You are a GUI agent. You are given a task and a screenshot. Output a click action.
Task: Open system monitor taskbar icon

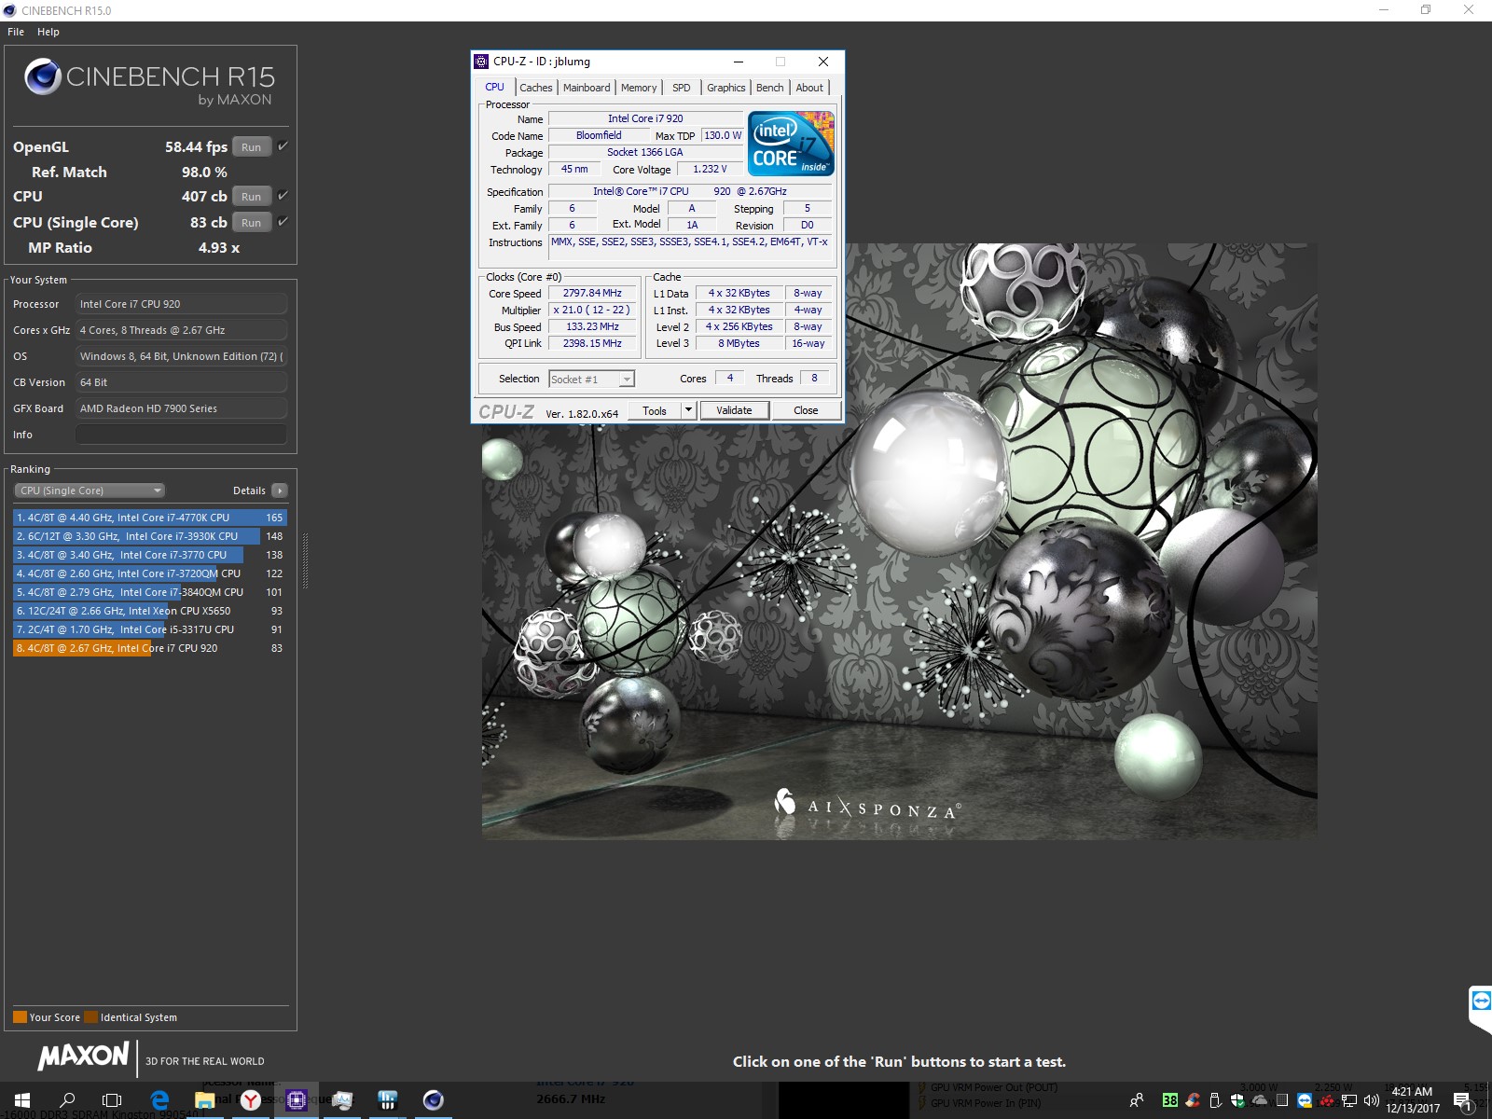pyautogui.click(x=341, y=1100)
